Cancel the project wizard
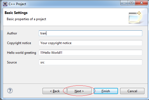Image resolution: width=149 pixels, height=100 pixels. [132, 91]
